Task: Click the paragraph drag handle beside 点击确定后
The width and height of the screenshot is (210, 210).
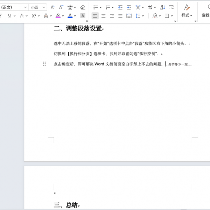Action: click(44, 64)
